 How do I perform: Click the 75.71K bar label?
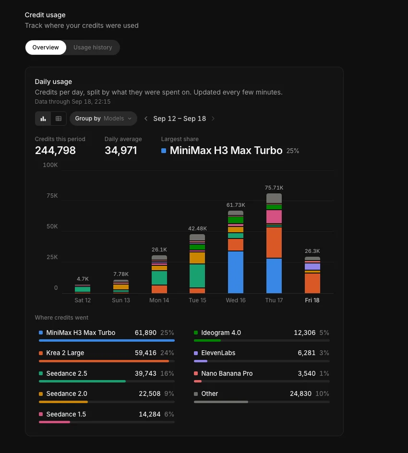click(x=274, y=188)
